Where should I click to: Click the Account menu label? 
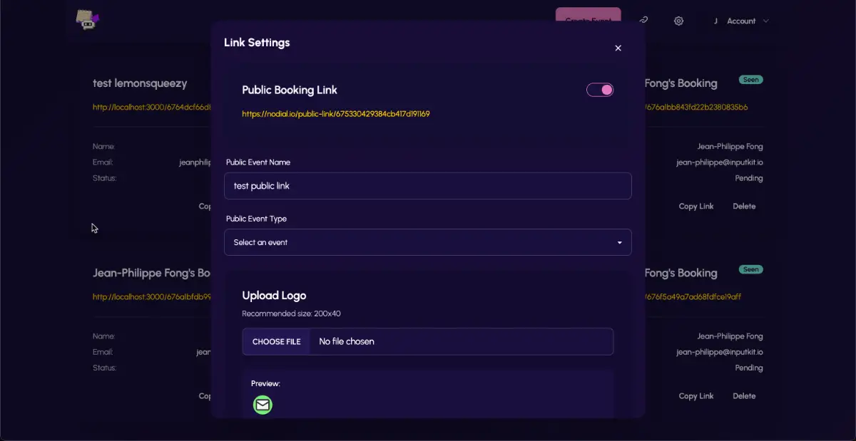click(741, 21)
